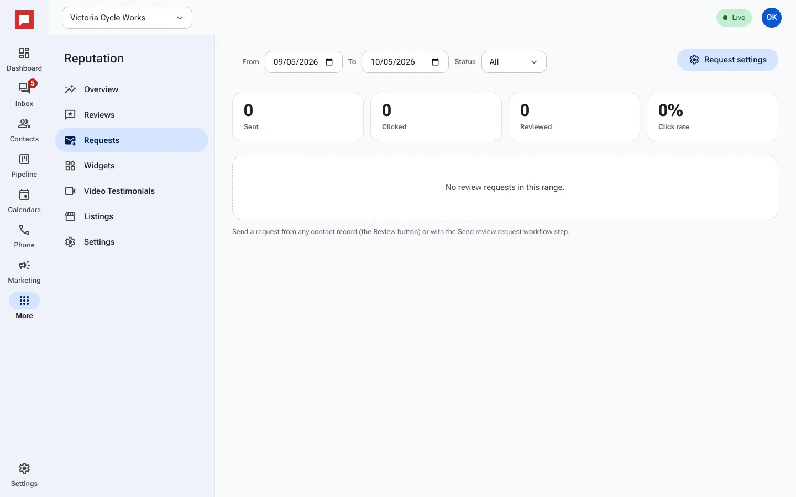Image resolution: width=796 pixels, height=497 pixels.
Task: Open Listings in the Reputation menu
Action: click(x=132, y=216)
